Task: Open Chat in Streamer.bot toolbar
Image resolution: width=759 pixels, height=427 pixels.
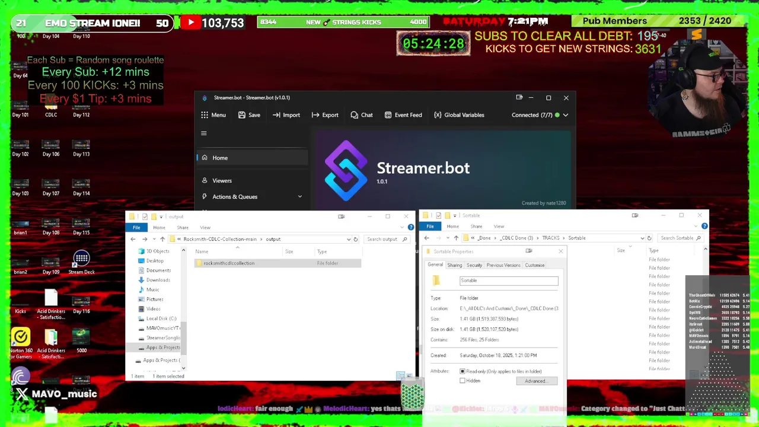Action: [x=362, y=115]
